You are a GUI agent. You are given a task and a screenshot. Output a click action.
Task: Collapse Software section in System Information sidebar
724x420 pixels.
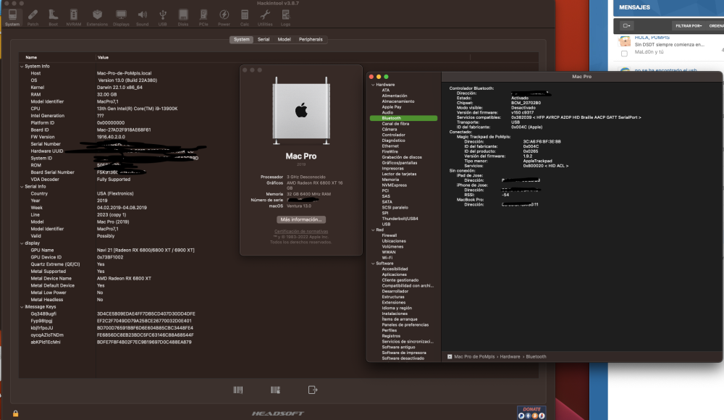(x=373, y=264)
